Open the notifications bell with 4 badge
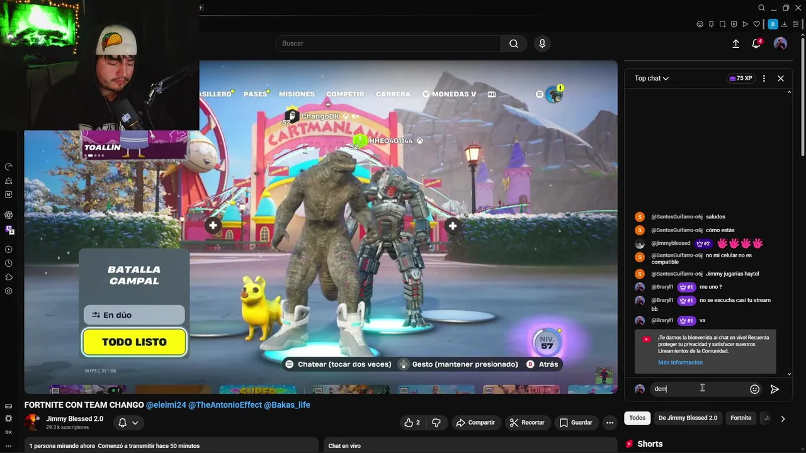This screenshot has height=453, width=806. [x=756, y=43]
